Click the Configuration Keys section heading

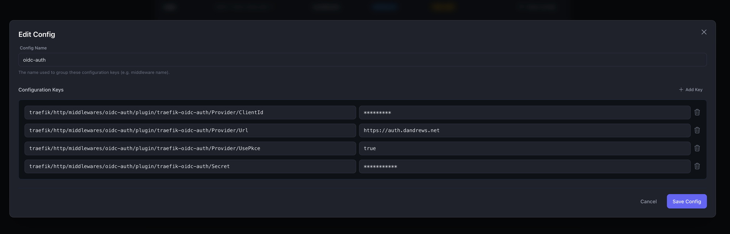(41, 90)
